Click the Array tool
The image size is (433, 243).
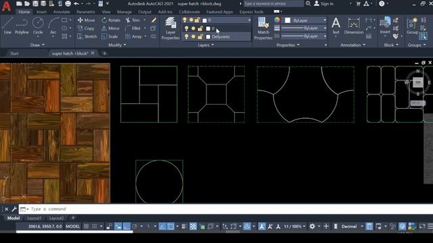click(x=133, y=36)
